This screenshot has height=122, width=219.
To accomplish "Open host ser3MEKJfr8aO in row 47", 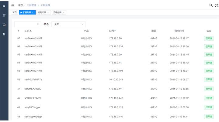I will [x=33, y=89].
